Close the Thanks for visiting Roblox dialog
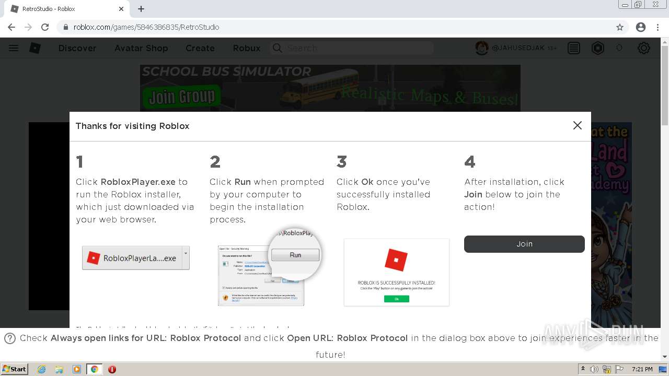Screen dimensions: 669x376 tap(578, 125)
